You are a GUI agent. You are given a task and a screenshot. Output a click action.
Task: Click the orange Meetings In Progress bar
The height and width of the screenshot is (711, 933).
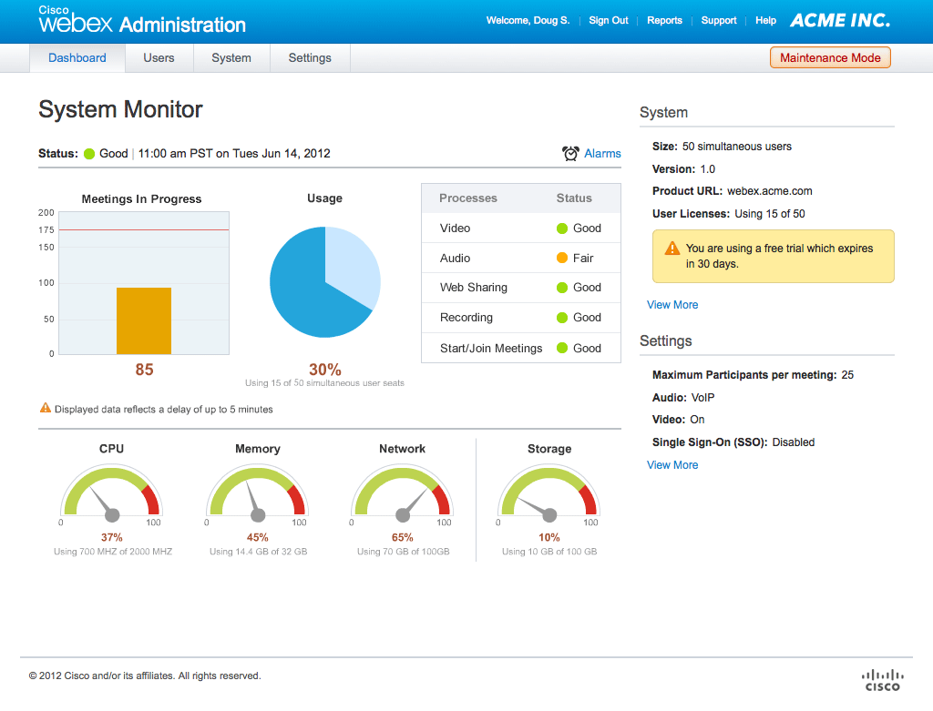[144, 320]
